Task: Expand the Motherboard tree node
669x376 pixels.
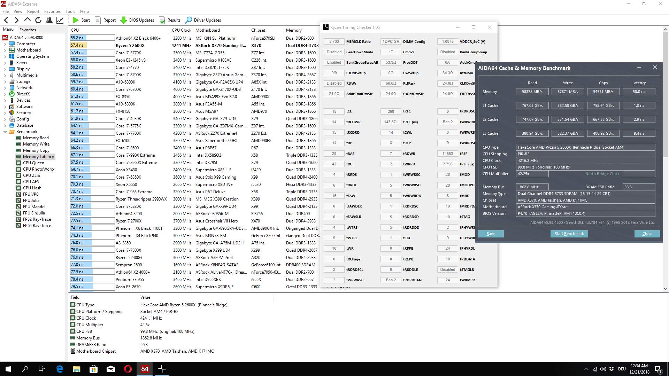Action: pyautogui.click(x=5, y=50)
